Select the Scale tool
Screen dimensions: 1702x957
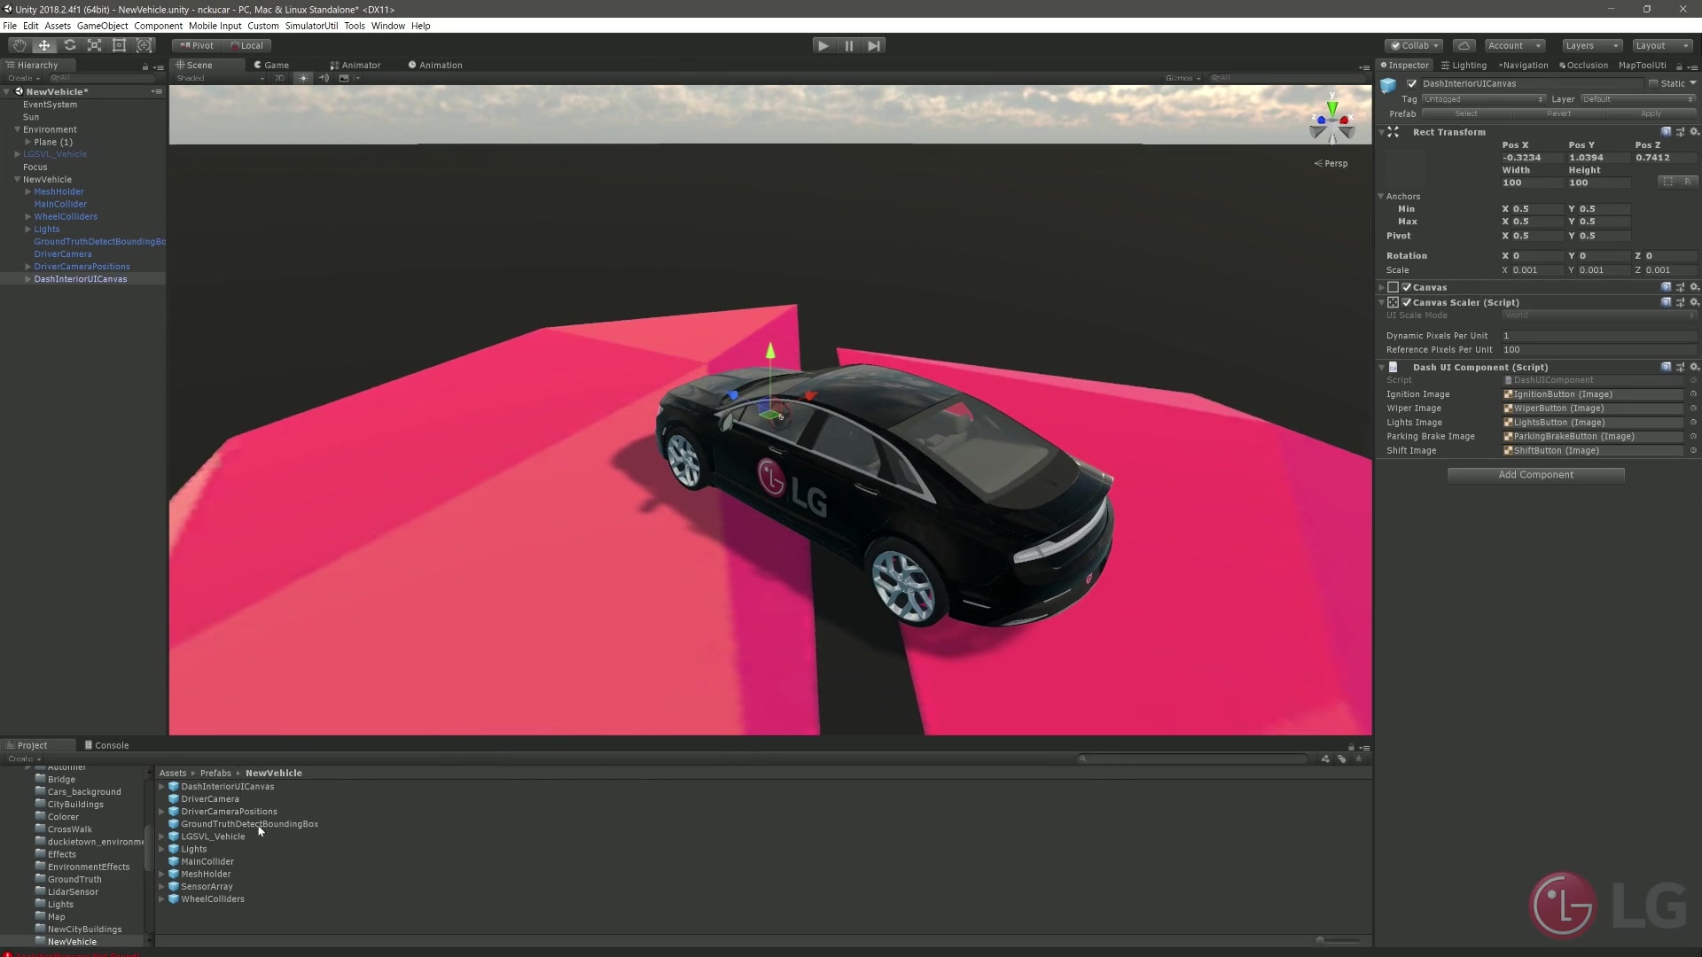pos(94,45)
